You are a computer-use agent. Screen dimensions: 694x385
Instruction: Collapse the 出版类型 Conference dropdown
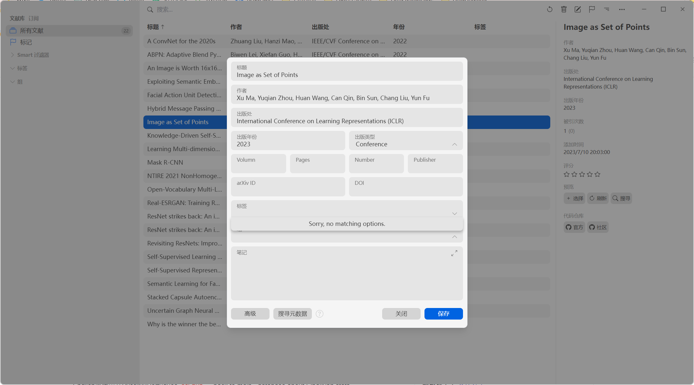point(454,144)
